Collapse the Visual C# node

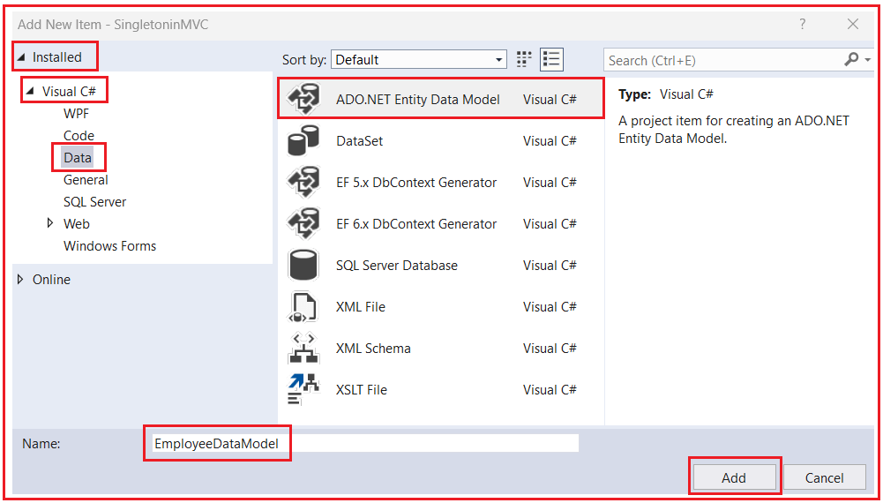pyautogui.click(x=30, y=91)
